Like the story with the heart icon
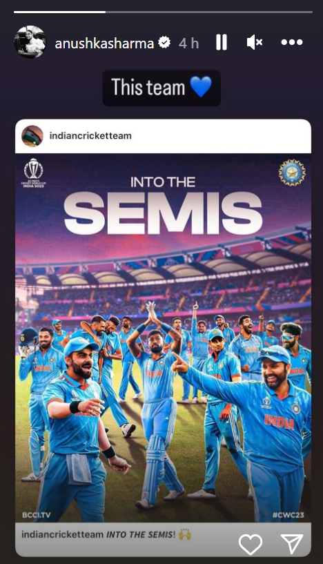Screen dimensions: 323x564 pos(251,544)
